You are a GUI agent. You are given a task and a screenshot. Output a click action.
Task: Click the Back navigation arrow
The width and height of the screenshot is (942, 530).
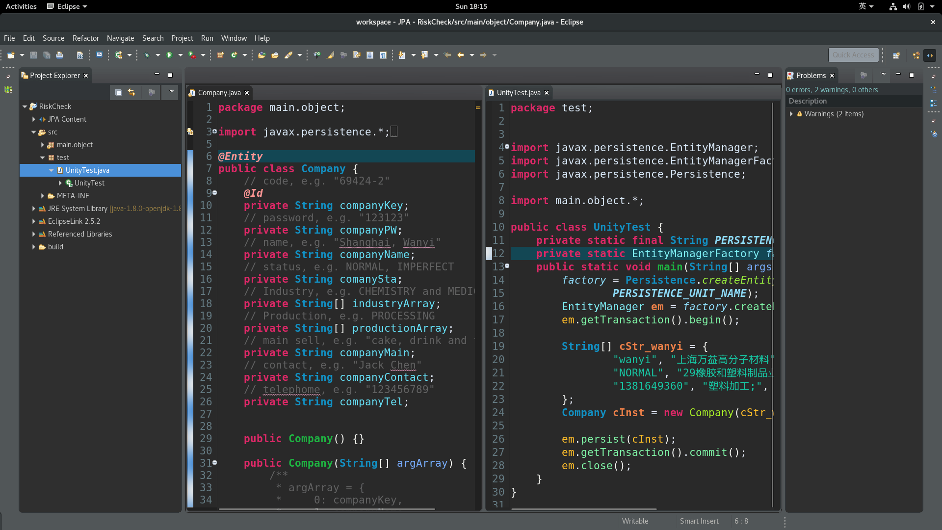click(460, 55)
